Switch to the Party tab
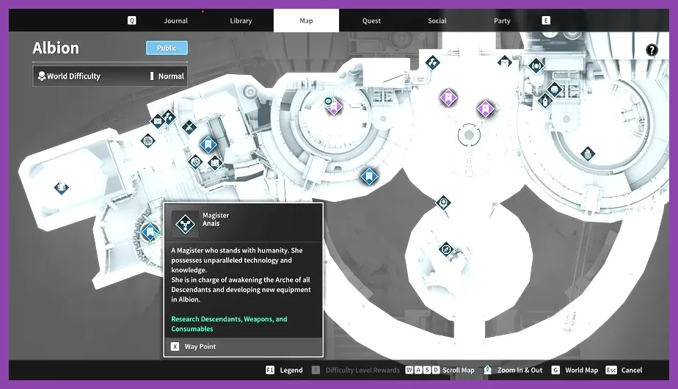 click(x=502, y=21)
